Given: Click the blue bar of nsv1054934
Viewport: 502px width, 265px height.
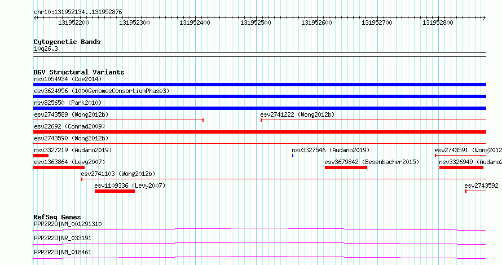Looking at the screenshot, I should (x=259, y=85).
